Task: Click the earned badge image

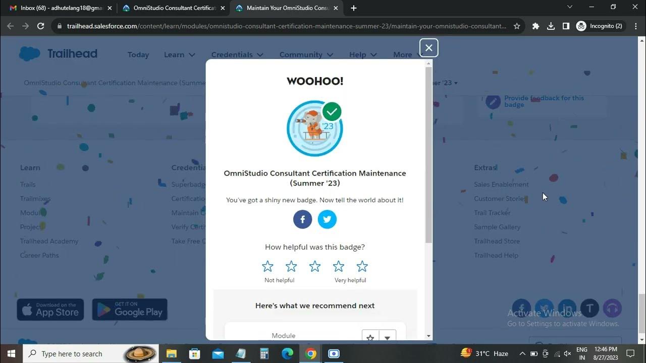Action: click(x=315, y=129)
